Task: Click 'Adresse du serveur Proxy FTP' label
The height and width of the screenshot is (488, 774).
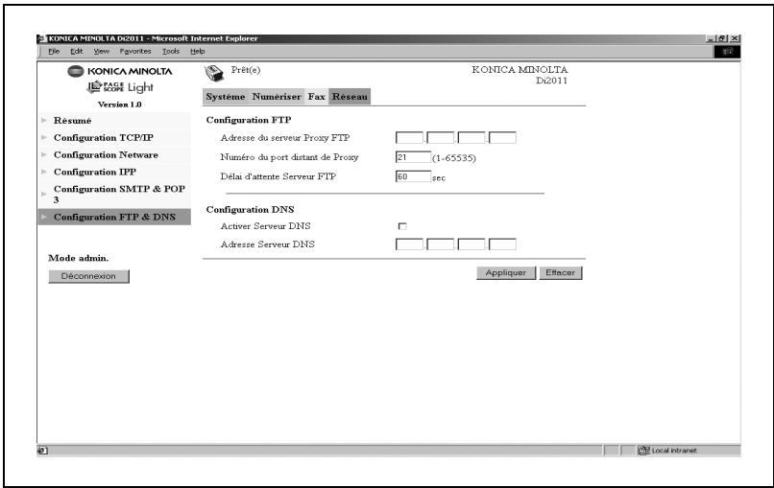Action: (285, 138)
